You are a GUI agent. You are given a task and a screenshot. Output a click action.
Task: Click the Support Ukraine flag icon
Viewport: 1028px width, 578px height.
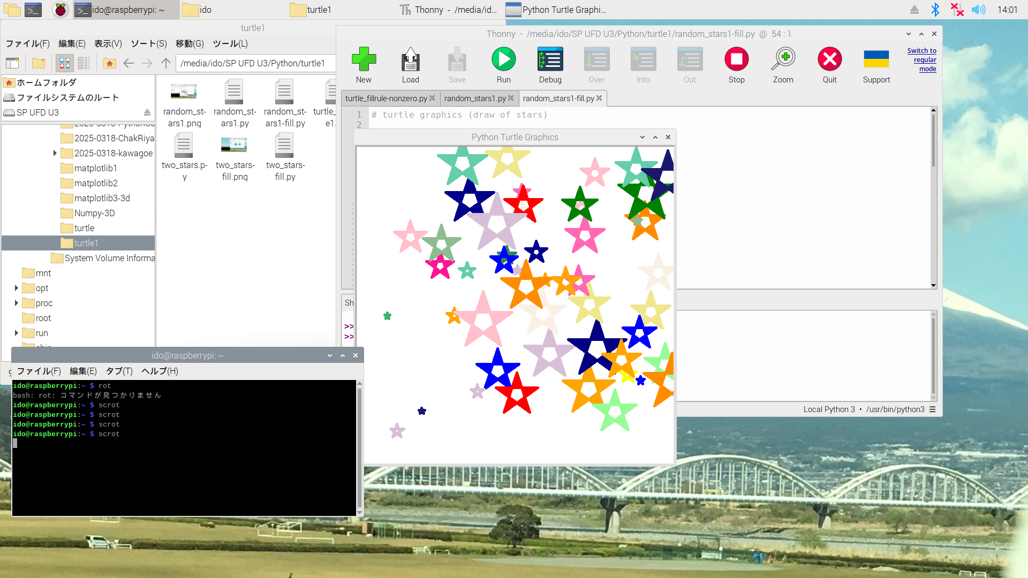(876, 59)
